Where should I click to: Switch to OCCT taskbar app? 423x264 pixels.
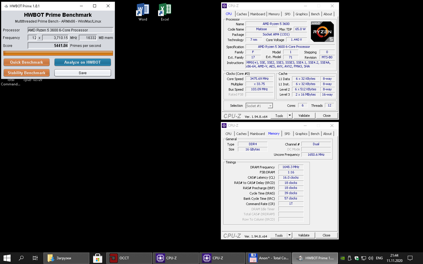click(x=129, y=258)
